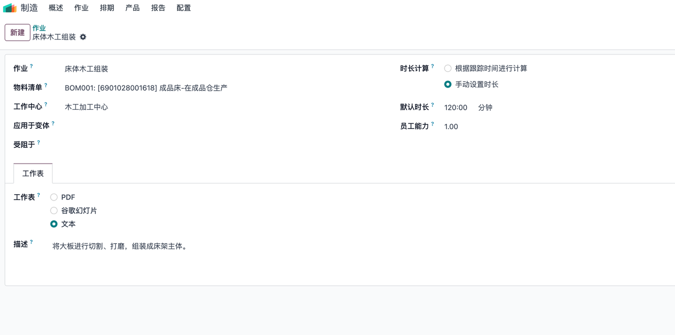Show help tooltip for 受阻于 field
The height and width of the screenshot is (335, 675).
(x=38, y=142)
